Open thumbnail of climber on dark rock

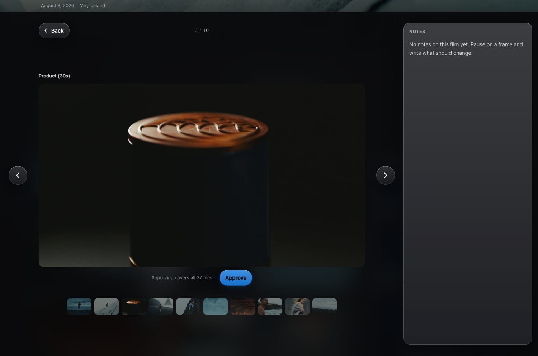coord(188,307)
